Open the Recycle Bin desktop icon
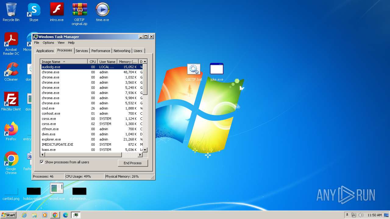 tap(11, 12)
